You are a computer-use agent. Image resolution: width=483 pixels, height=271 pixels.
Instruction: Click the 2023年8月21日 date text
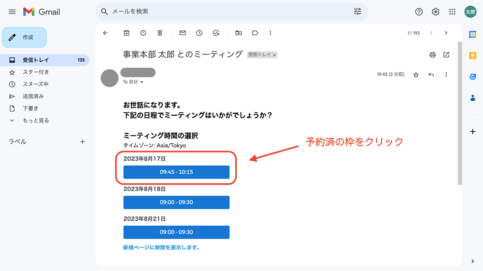(x=144, y=219)
